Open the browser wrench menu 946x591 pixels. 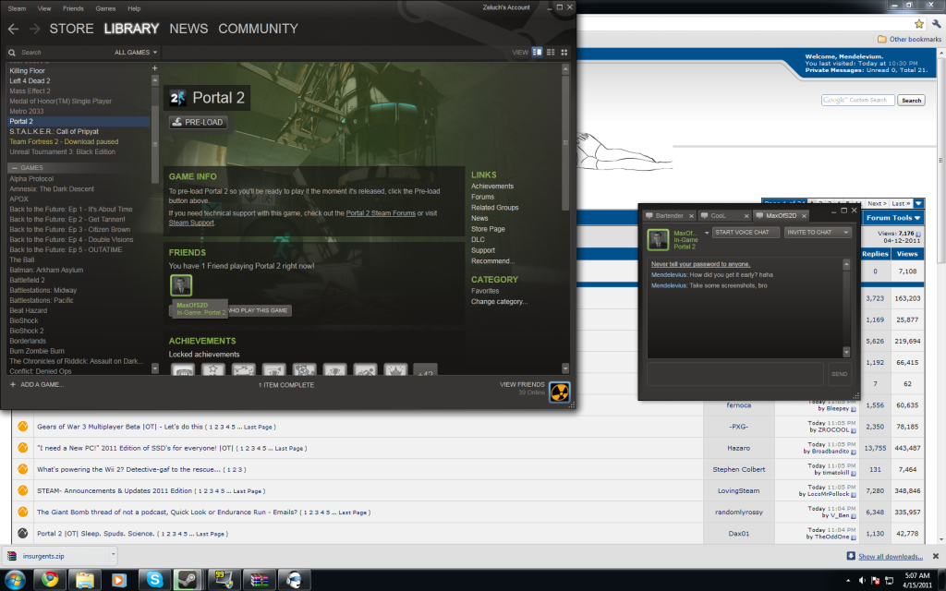936,24
